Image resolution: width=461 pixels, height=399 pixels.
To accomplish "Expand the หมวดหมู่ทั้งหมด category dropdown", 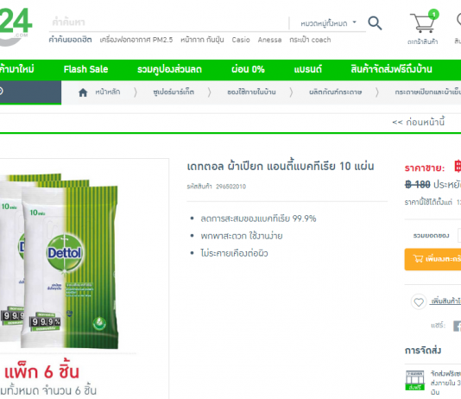I will coord(328,23).
